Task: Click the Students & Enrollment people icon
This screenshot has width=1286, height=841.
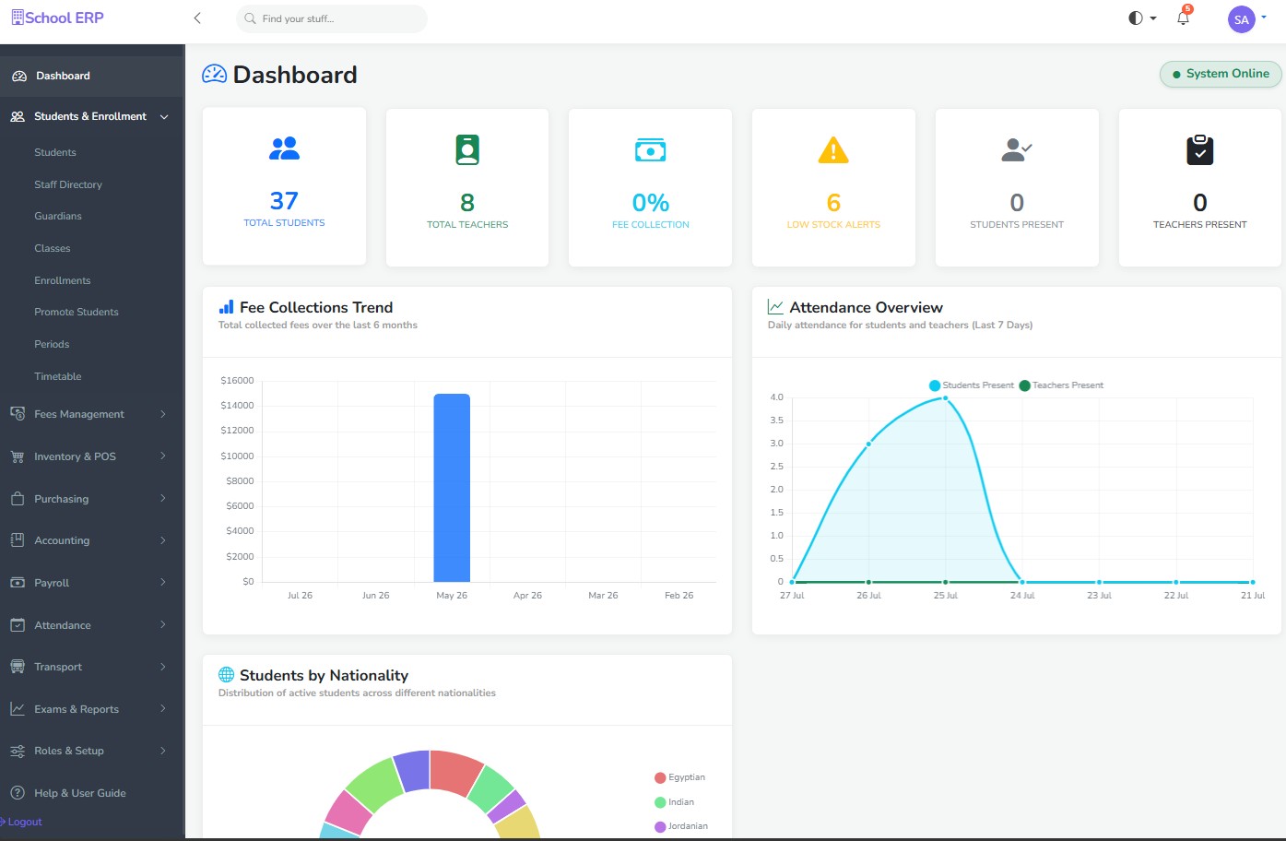Action: [18, 116]
